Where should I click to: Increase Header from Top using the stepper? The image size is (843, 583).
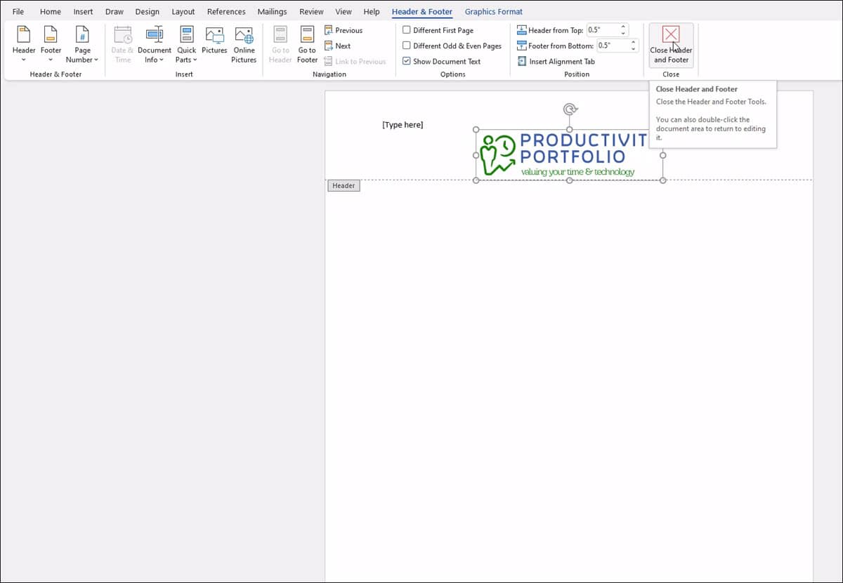tap(622, 27)
